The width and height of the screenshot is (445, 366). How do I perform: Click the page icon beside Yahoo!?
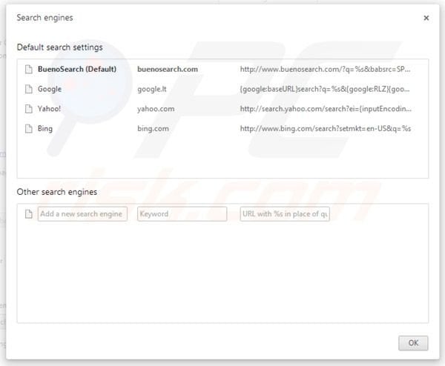pyautogui.click(x=29, y=109)
